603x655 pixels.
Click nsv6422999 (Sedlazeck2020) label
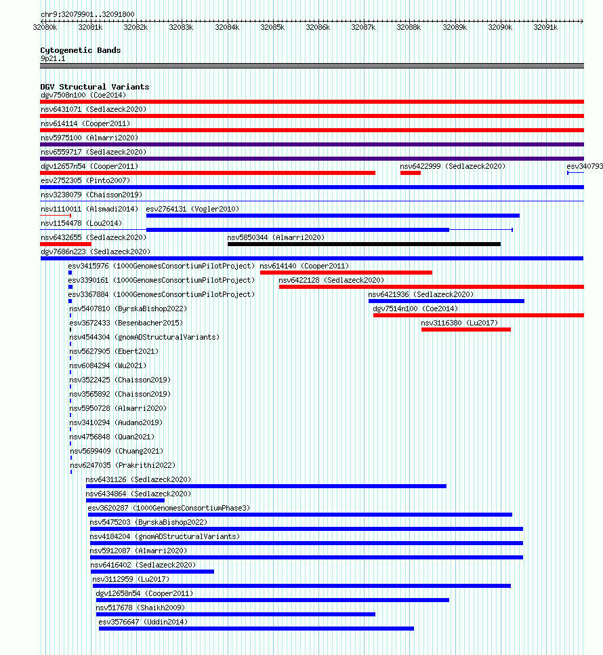(x=453, y=166)
